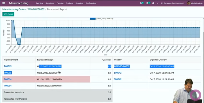
Task: Click the X icon beside the company name
Action: pos(157,3)
